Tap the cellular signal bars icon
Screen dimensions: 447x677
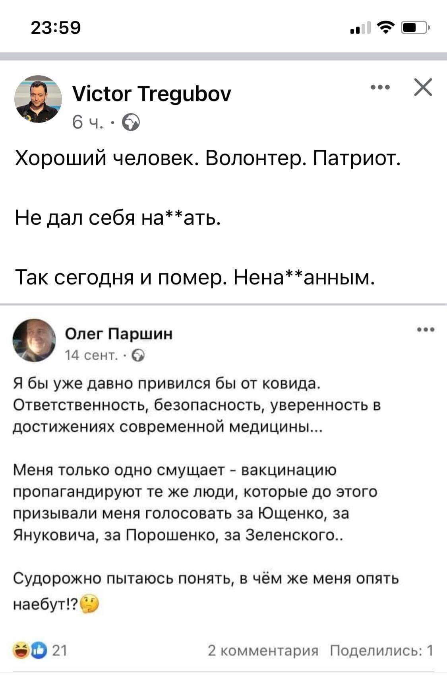pos(359,29)
